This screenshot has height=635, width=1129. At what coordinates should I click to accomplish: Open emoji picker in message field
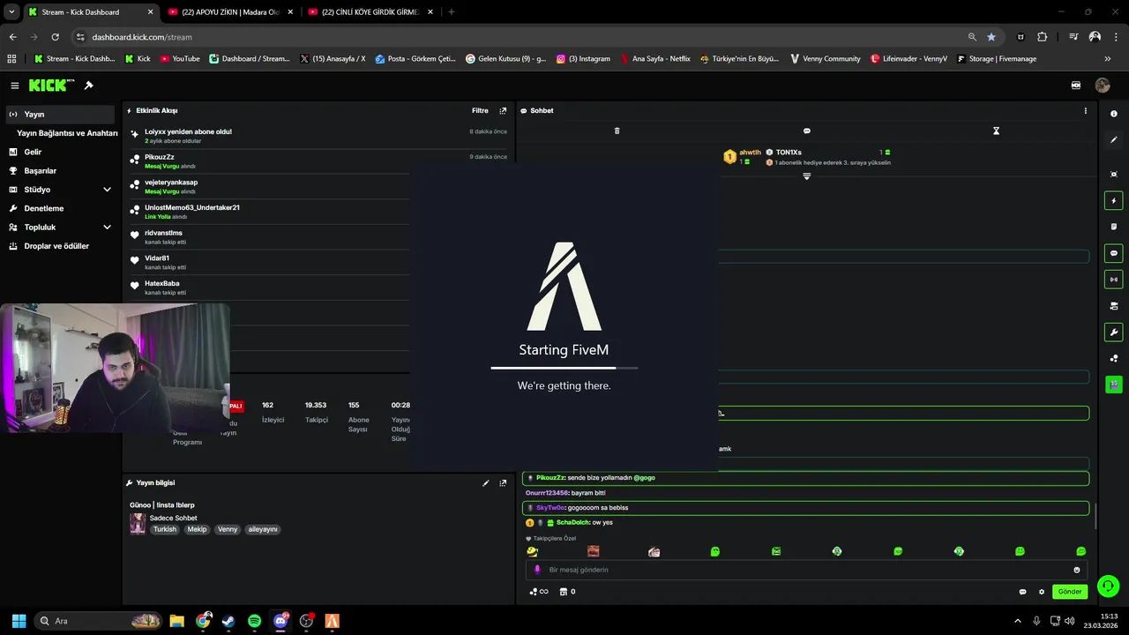[x=1077, y=570]
